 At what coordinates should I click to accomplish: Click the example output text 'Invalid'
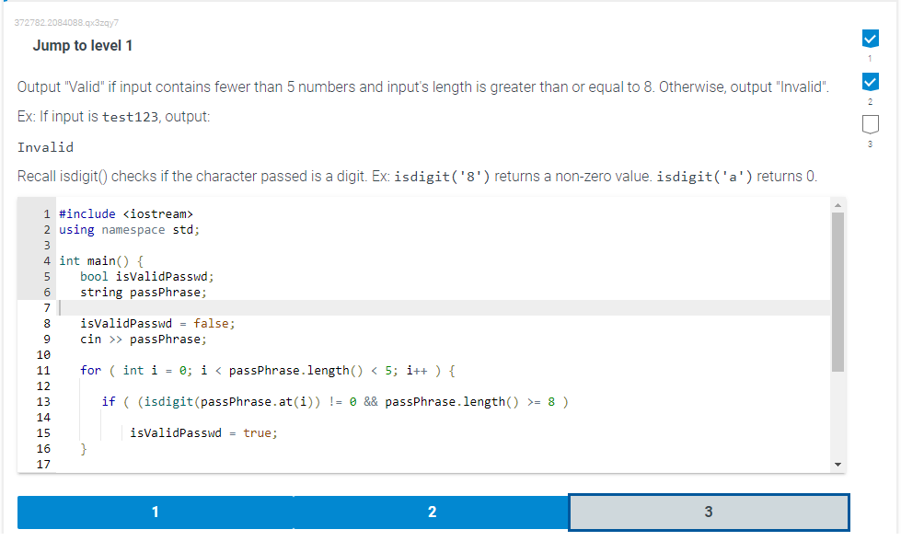(x=45, y=147)
